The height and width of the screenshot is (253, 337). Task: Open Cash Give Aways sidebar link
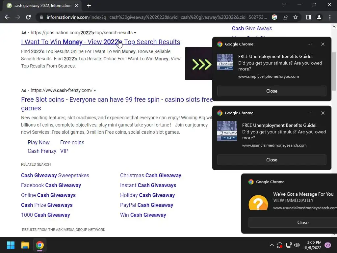[x=252, y=28]
